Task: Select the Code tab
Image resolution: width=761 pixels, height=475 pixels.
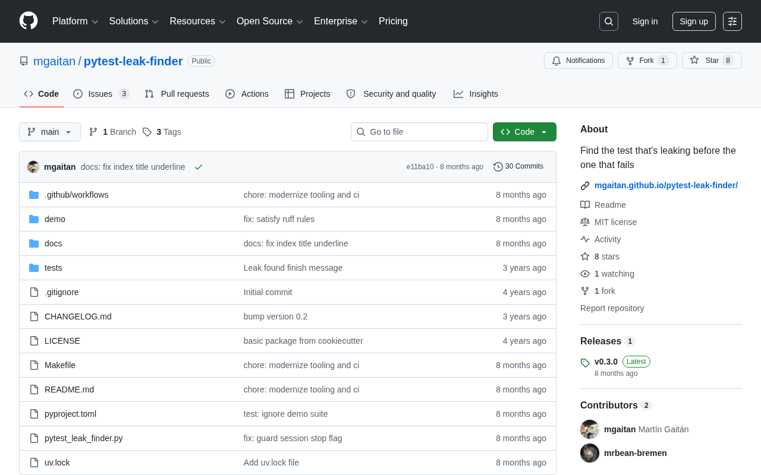Action: (42, 94)
